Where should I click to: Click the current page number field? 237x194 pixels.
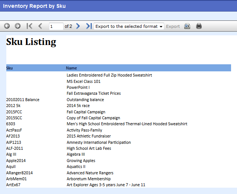point(56,26)
